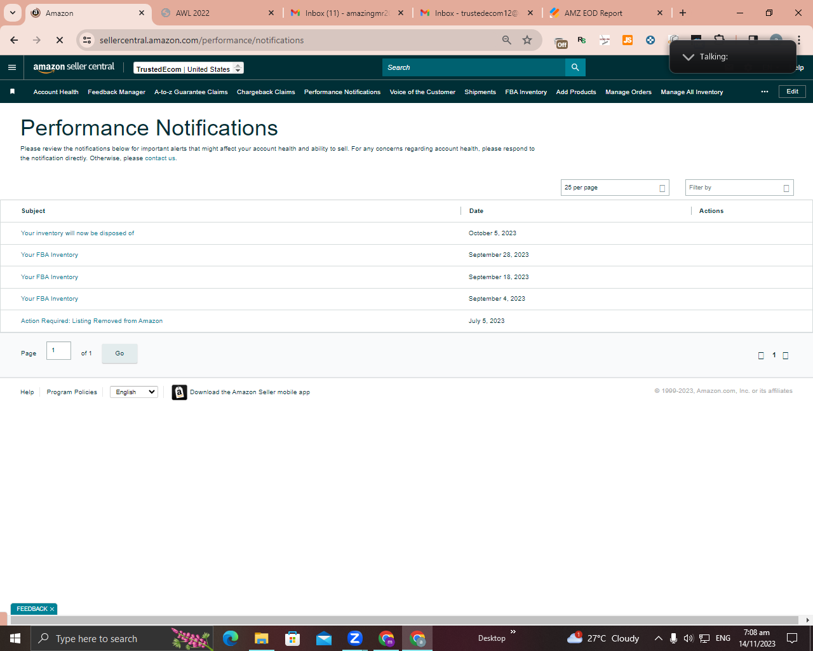The image size is (813, 651).
Task: Click the magnifier search button in Seller Central
Action: click(575, 67)
